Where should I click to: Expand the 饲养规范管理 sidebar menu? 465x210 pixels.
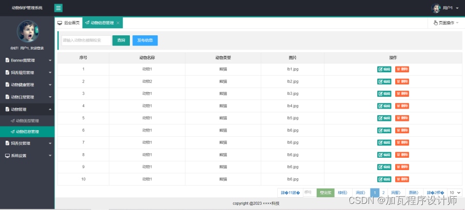click(x=27, y=72)
